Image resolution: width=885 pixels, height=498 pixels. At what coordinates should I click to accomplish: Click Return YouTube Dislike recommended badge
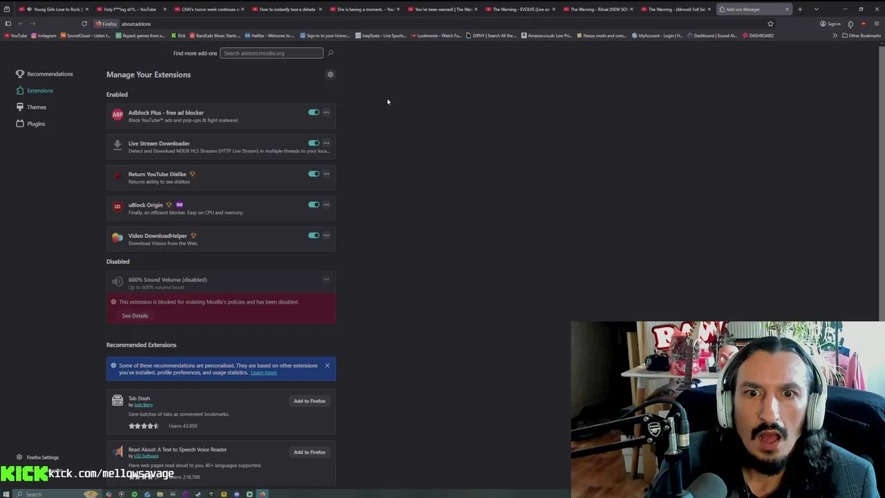click(192, 174)
